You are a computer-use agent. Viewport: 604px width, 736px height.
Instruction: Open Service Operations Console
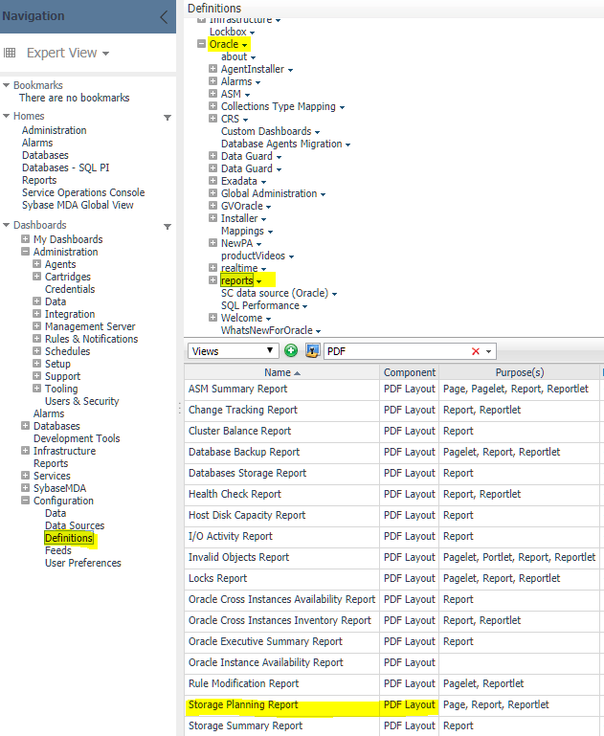pyautogui.click(x=83, y=192)
